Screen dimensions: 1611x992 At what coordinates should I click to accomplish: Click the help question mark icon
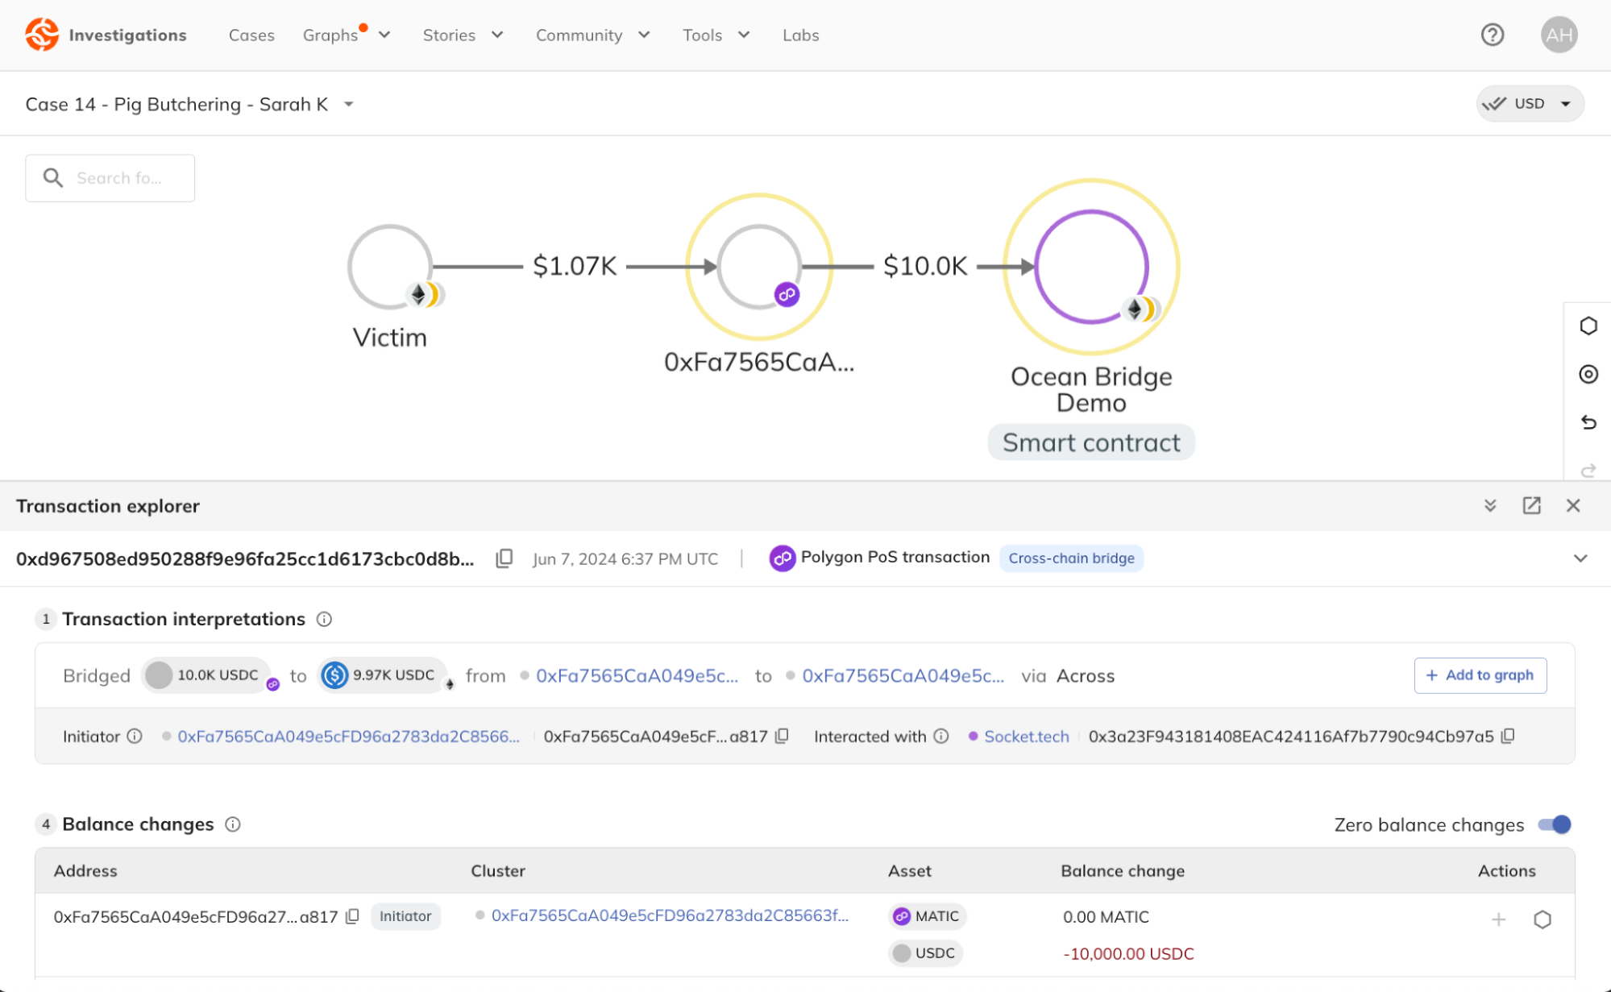pos(1492,35)
